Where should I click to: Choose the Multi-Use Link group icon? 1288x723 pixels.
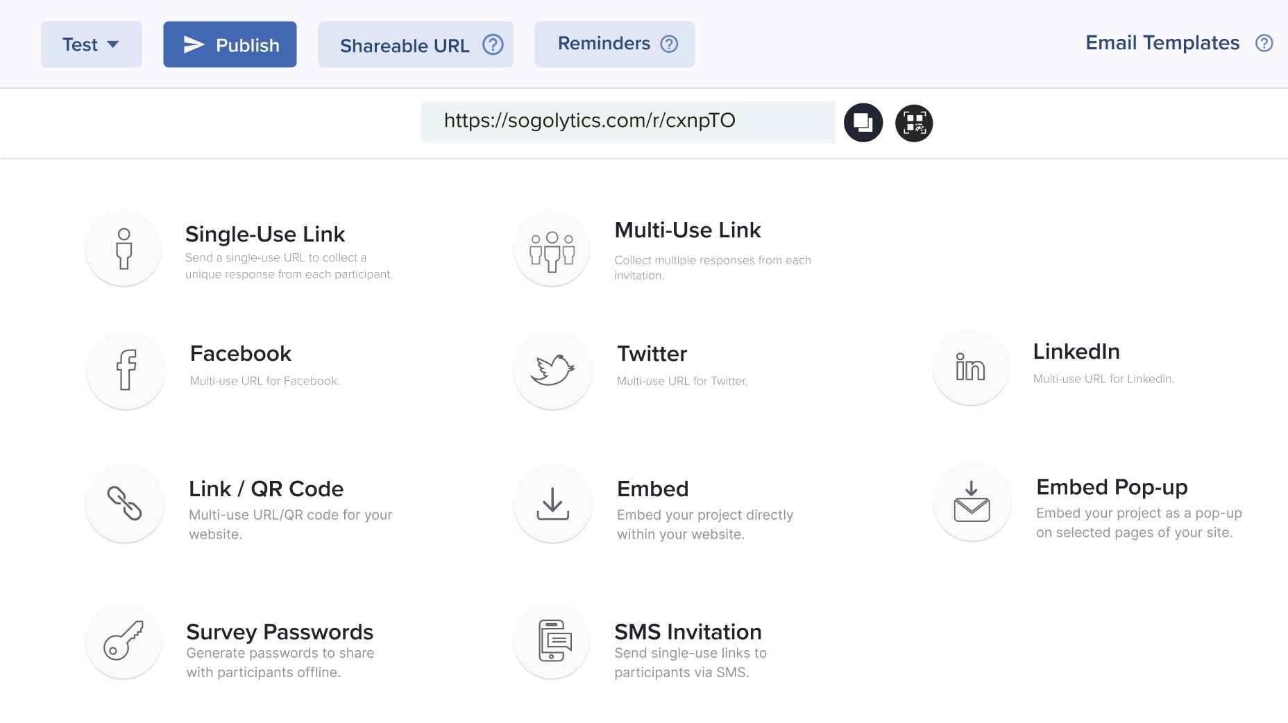(552, 249)
